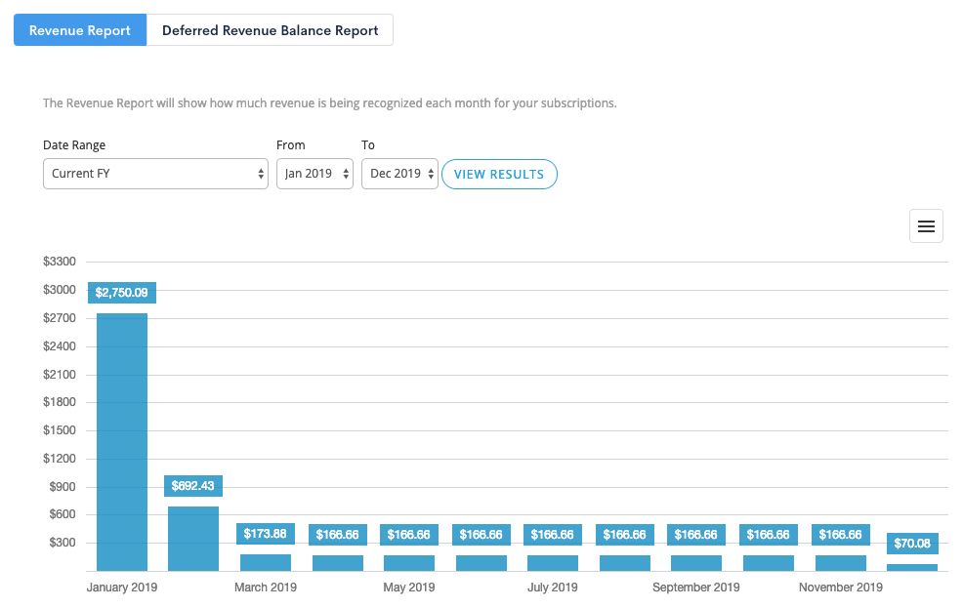Click the $70.08 label near December
Image resolution: width=963 pixels, height=608 pixels.
[911, 543]
